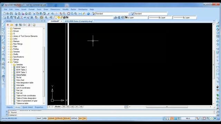Select DemoPartlist in Library tree
Image resolution: width=221 pixels, height=124 pixels.
(x=21, y=75)
